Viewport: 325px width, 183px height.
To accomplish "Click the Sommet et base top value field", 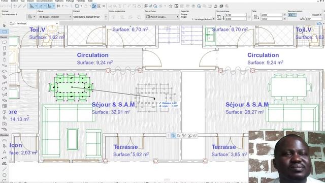I will coord(236,15).
